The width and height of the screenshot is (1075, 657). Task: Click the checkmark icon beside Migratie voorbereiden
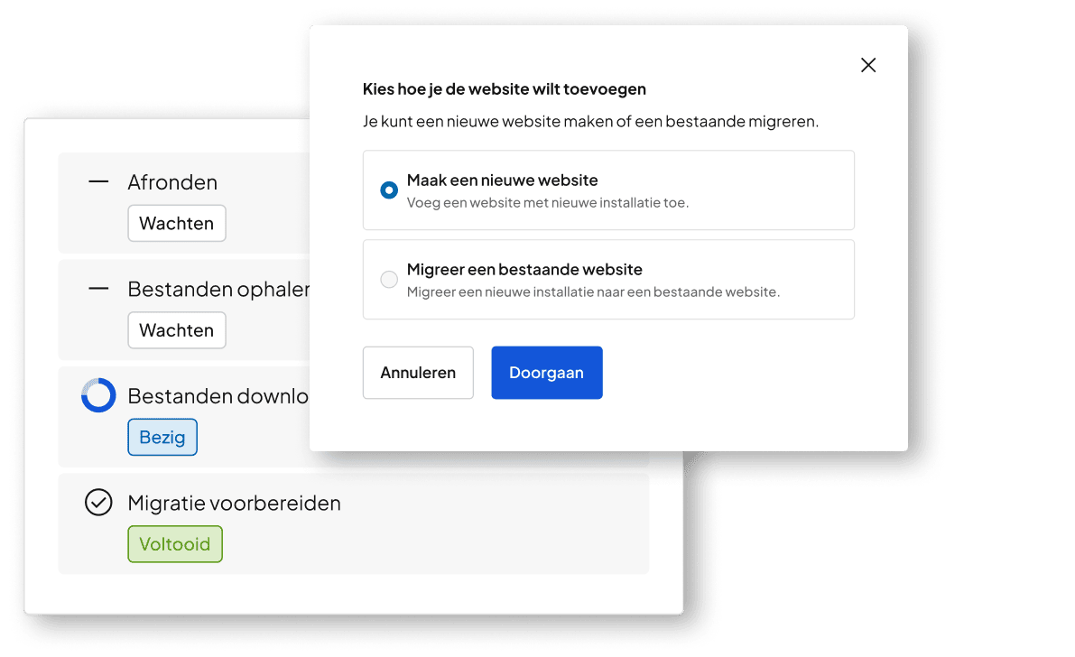click(x=98, y=502)
